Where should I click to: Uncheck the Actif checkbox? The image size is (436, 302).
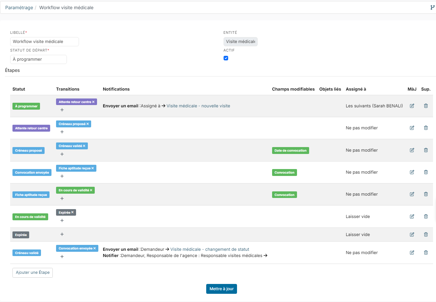[x=226, y=58]
